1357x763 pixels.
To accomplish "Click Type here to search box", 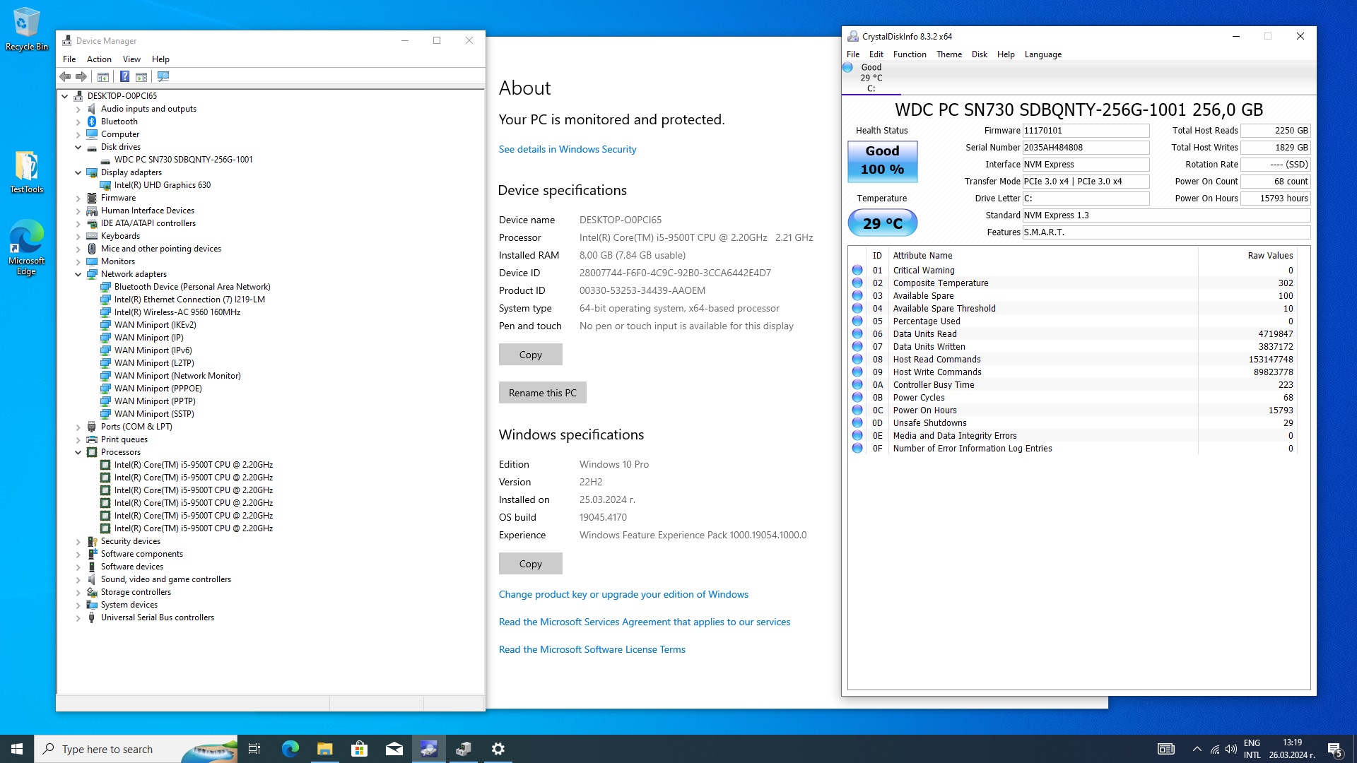I will (136, 749).
